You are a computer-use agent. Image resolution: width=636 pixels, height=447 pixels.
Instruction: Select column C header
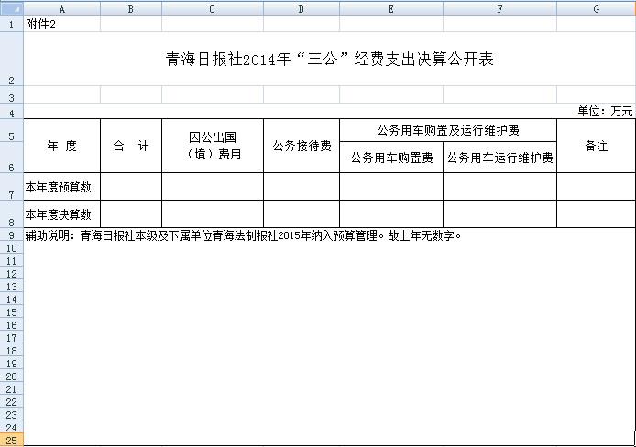tap(213, 8)
